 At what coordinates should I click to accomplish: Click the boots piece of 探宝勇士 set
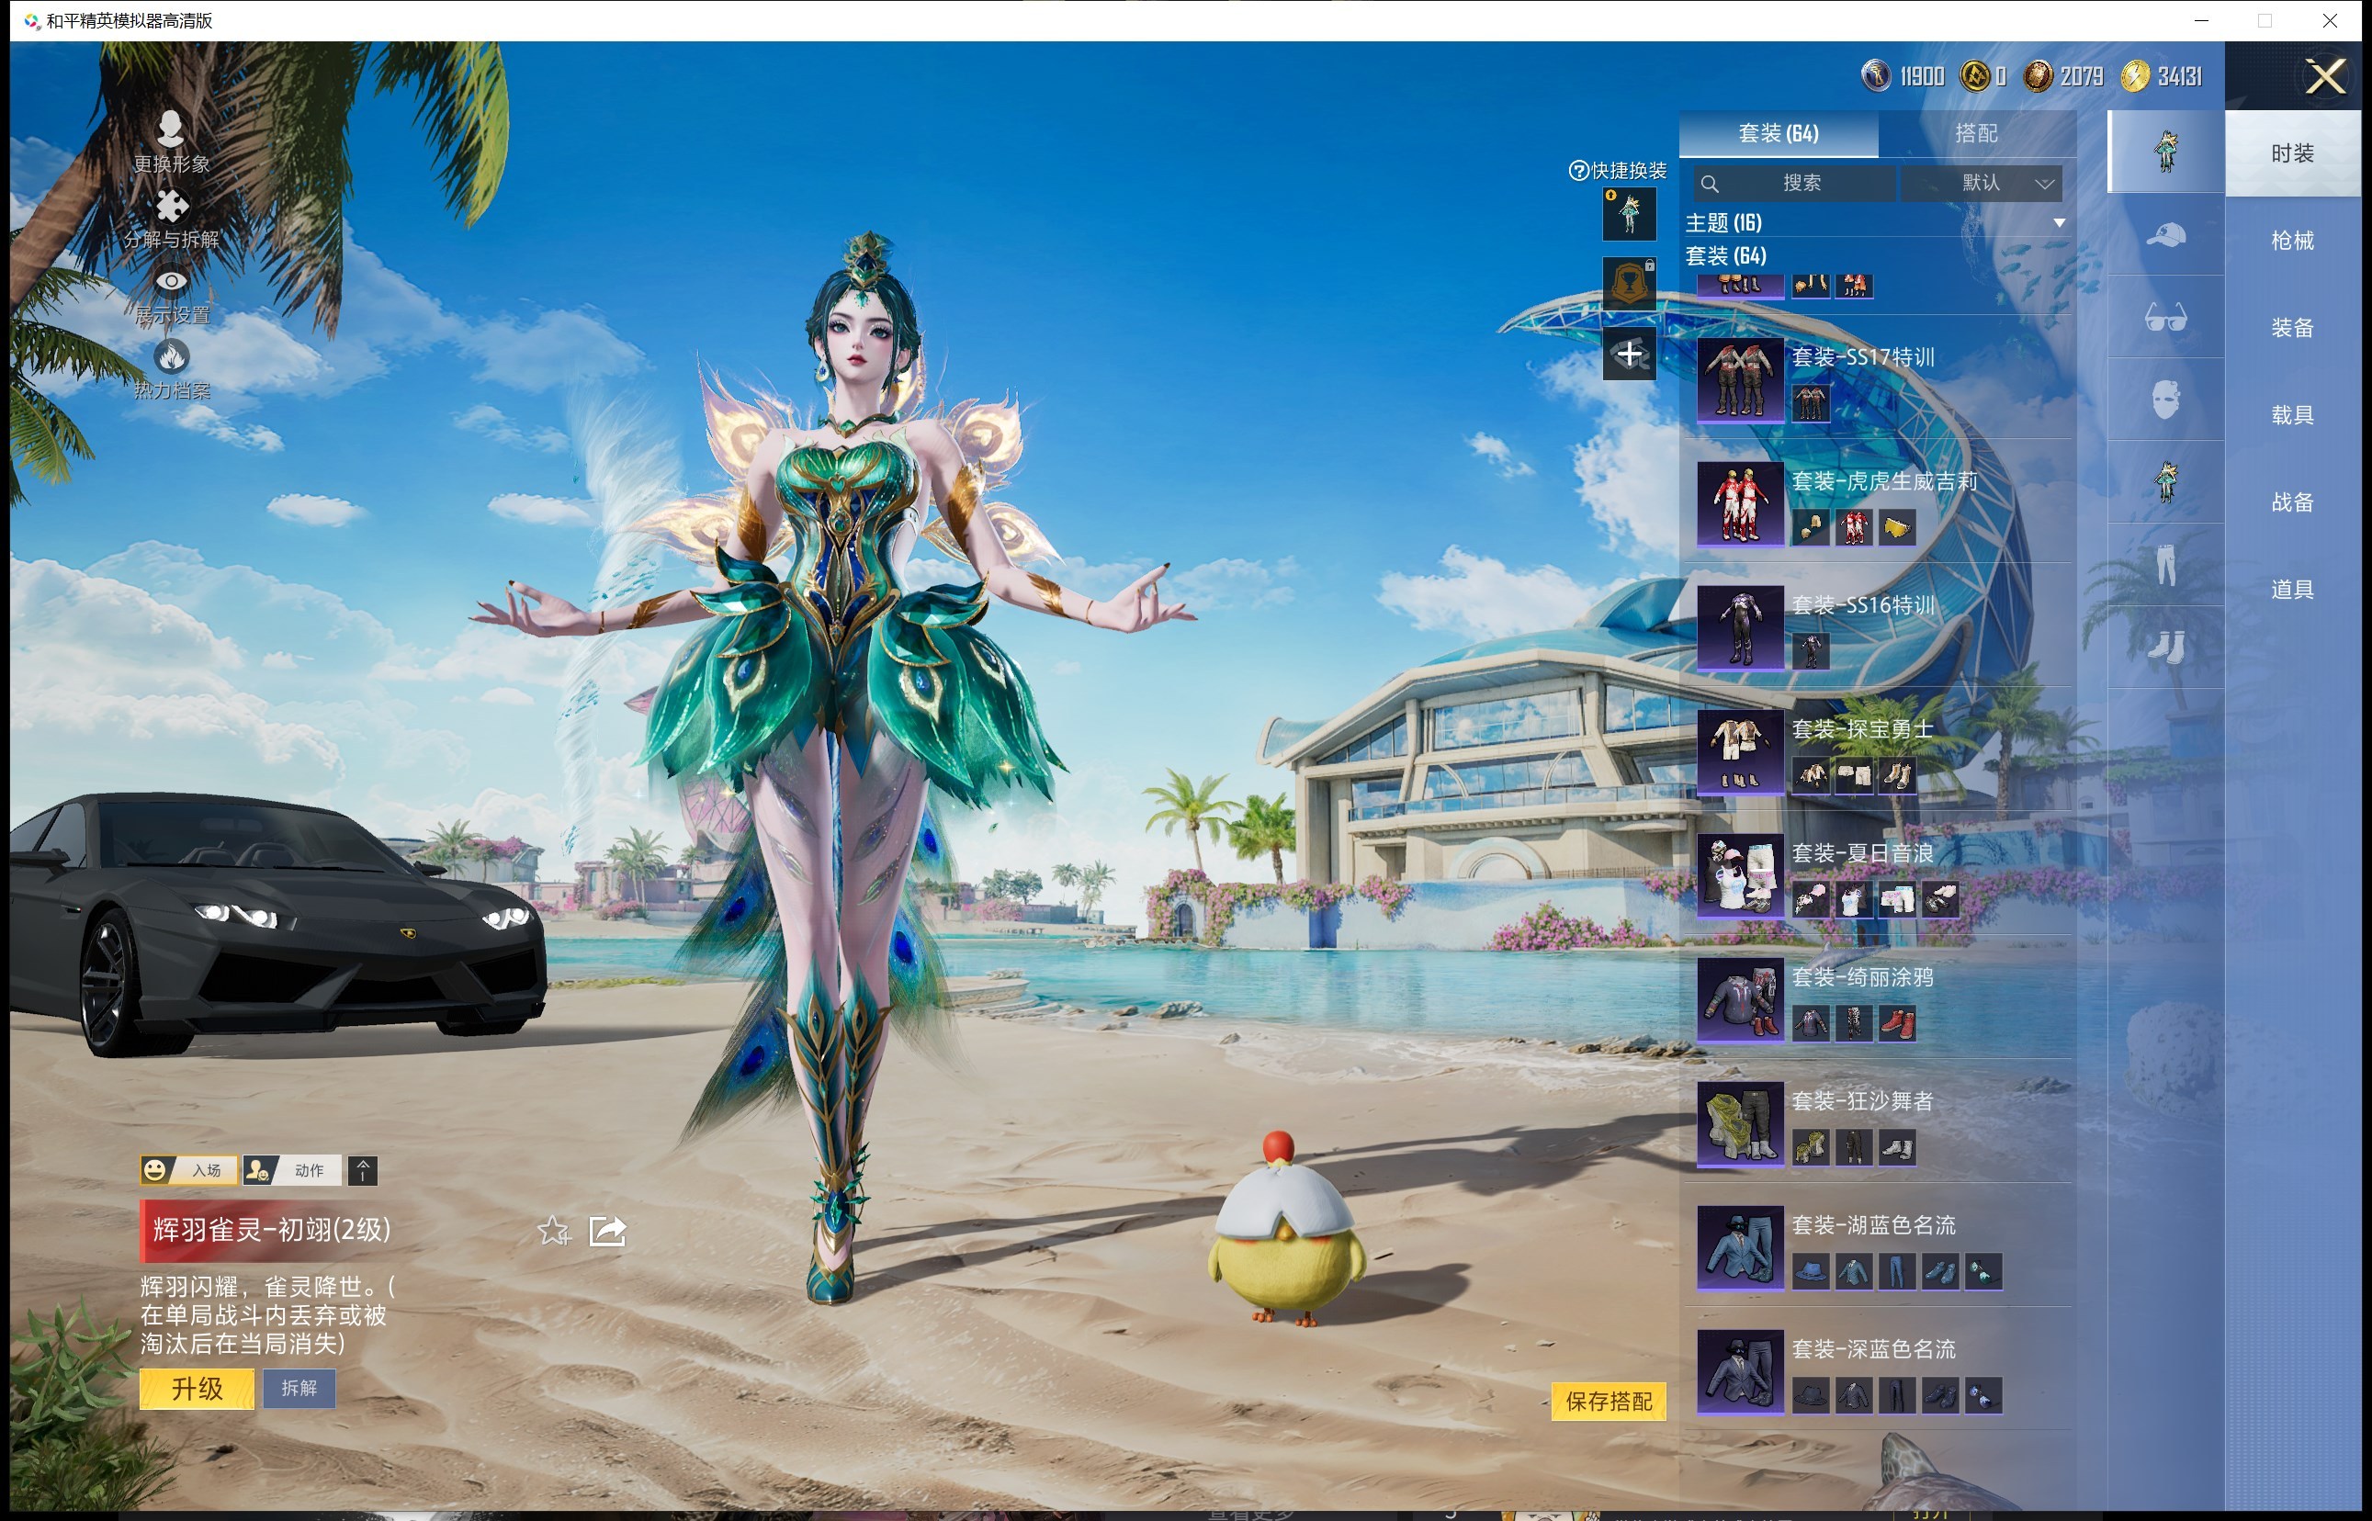(x=1897, y=775)
